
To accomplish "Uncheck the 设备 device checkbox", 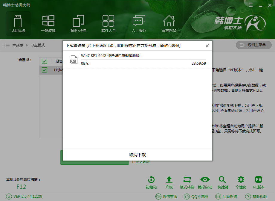I will (x=44, y=61).
